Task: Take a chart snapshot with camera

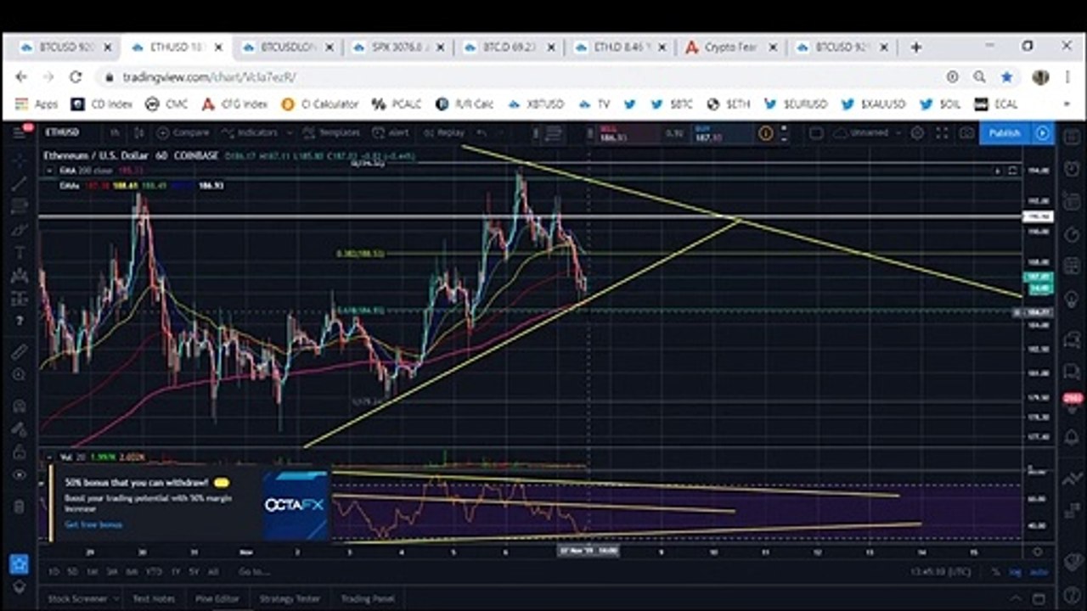Action: point(966,132)
